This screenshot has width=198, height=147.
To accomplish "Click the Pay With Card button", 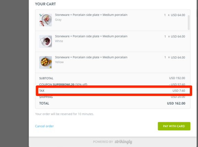I will tap(174, 126).
